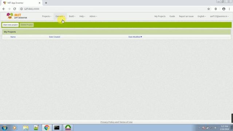Open Privacy Policy and Terms of Use
The height and width of the screenshot is (131, 233).
tap(116, 122)
